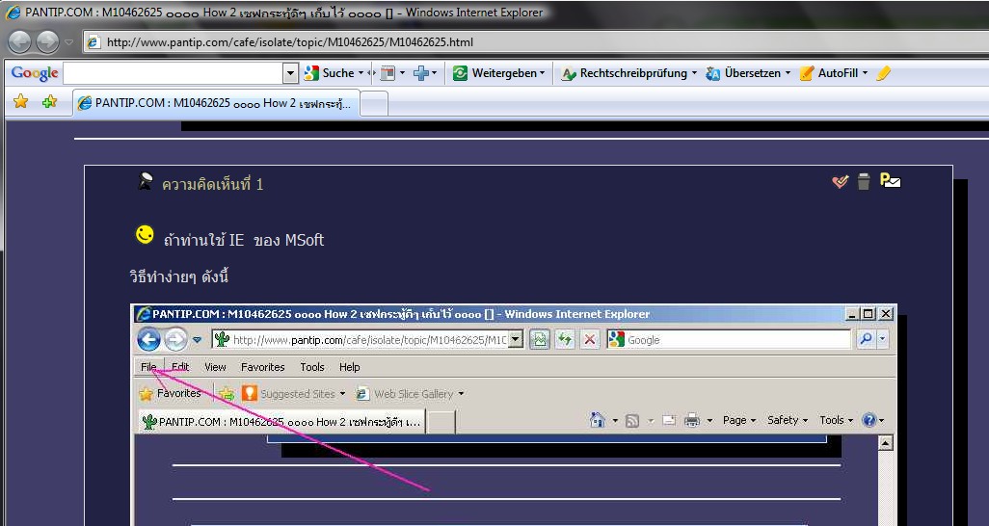Viewport: 989px width, 526px height.
Task: Open the Page dropdown in embedded command bar
Action: pyautogui.click(x=738, y=420)
